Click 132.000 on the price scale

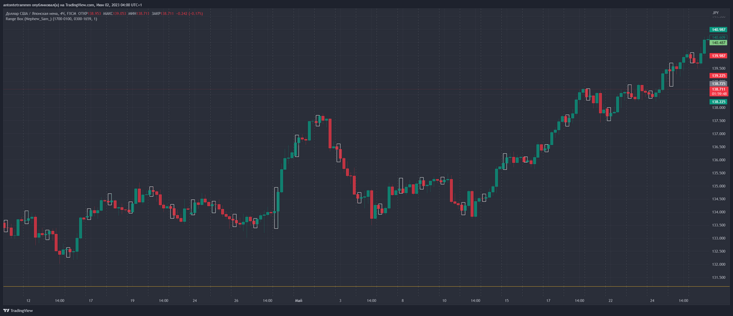click(718, 264)
